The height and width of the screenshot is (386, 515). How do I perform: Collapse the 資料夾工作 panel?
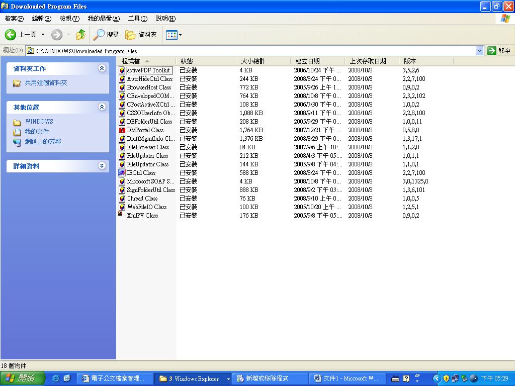(x=102, y=68)
